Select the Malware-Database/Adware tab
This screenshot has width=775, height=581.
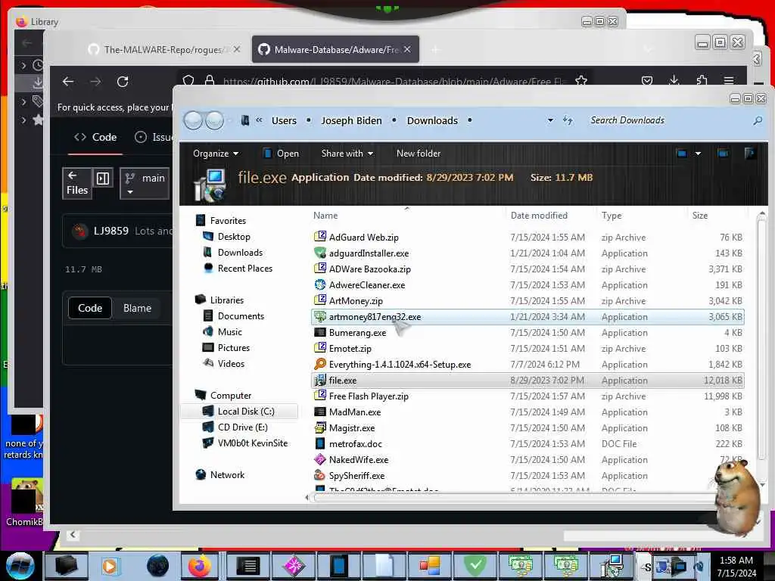335,49
